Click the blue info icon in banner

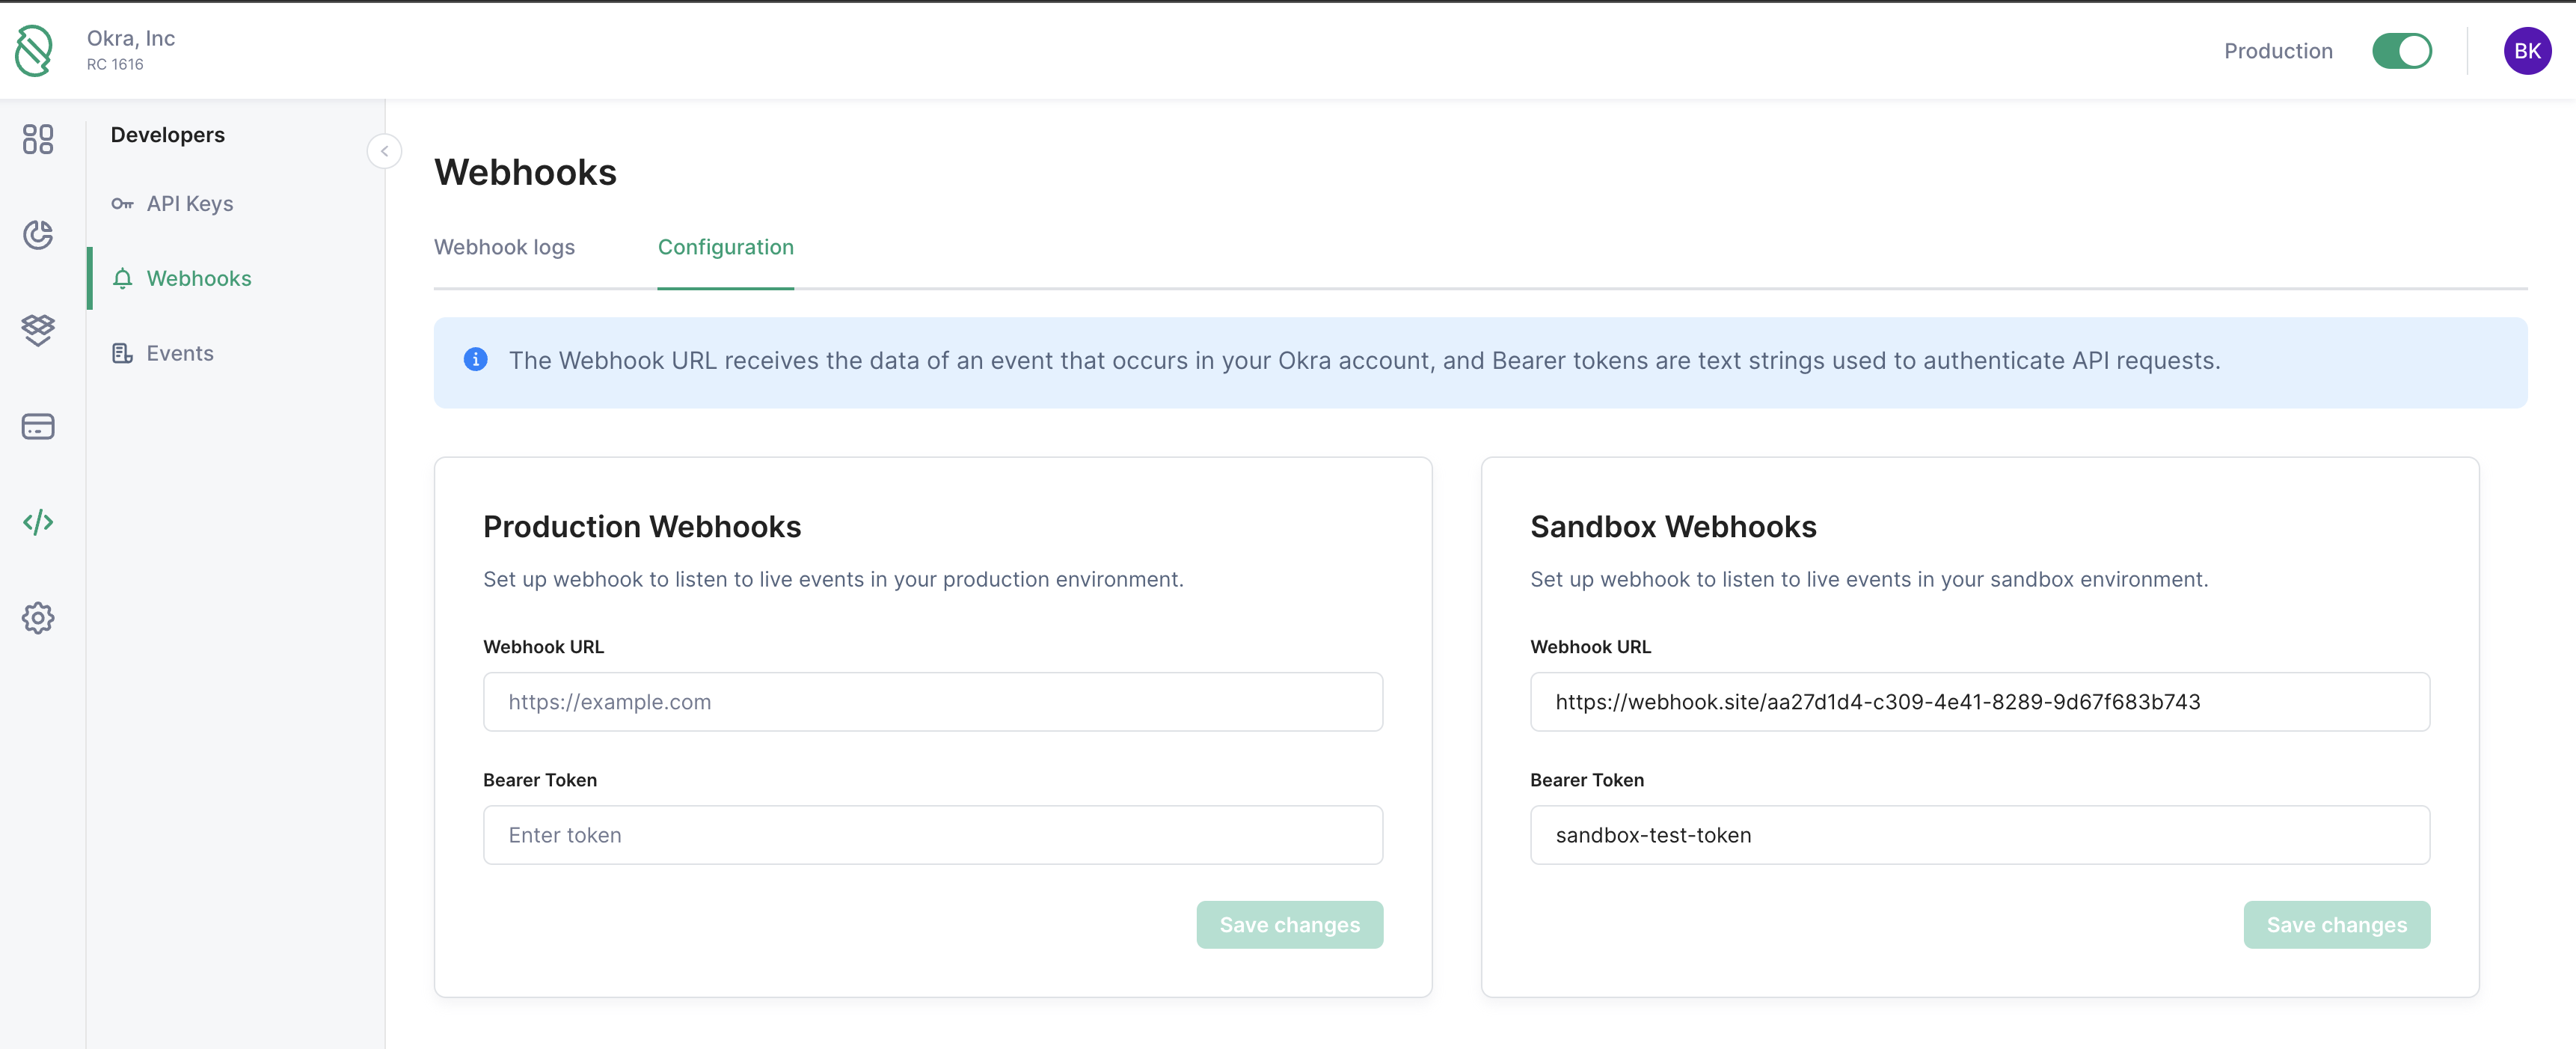(x=476, y=360)
